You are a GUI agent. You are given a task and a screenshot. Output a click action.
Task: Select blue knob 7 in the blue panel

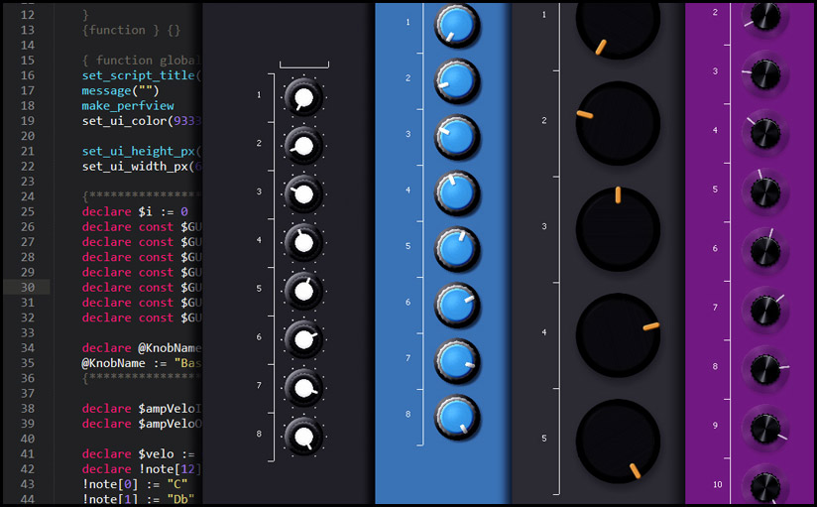456,360
